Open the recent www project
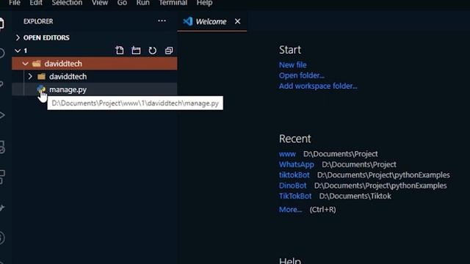Image resolution: width=470 pixels, height=264 pixels. click(287, 154)
